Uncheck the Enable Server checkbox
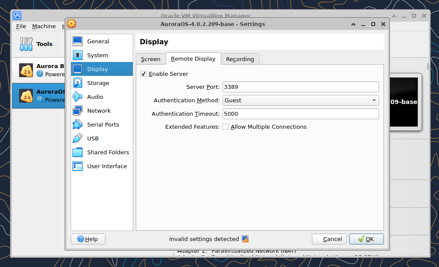Viewport: 439px width, 267px height. [143, 74]
